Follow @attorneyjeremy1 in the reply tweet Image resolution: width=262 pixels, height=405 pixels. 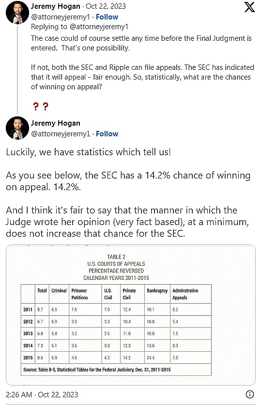point(107,17)
